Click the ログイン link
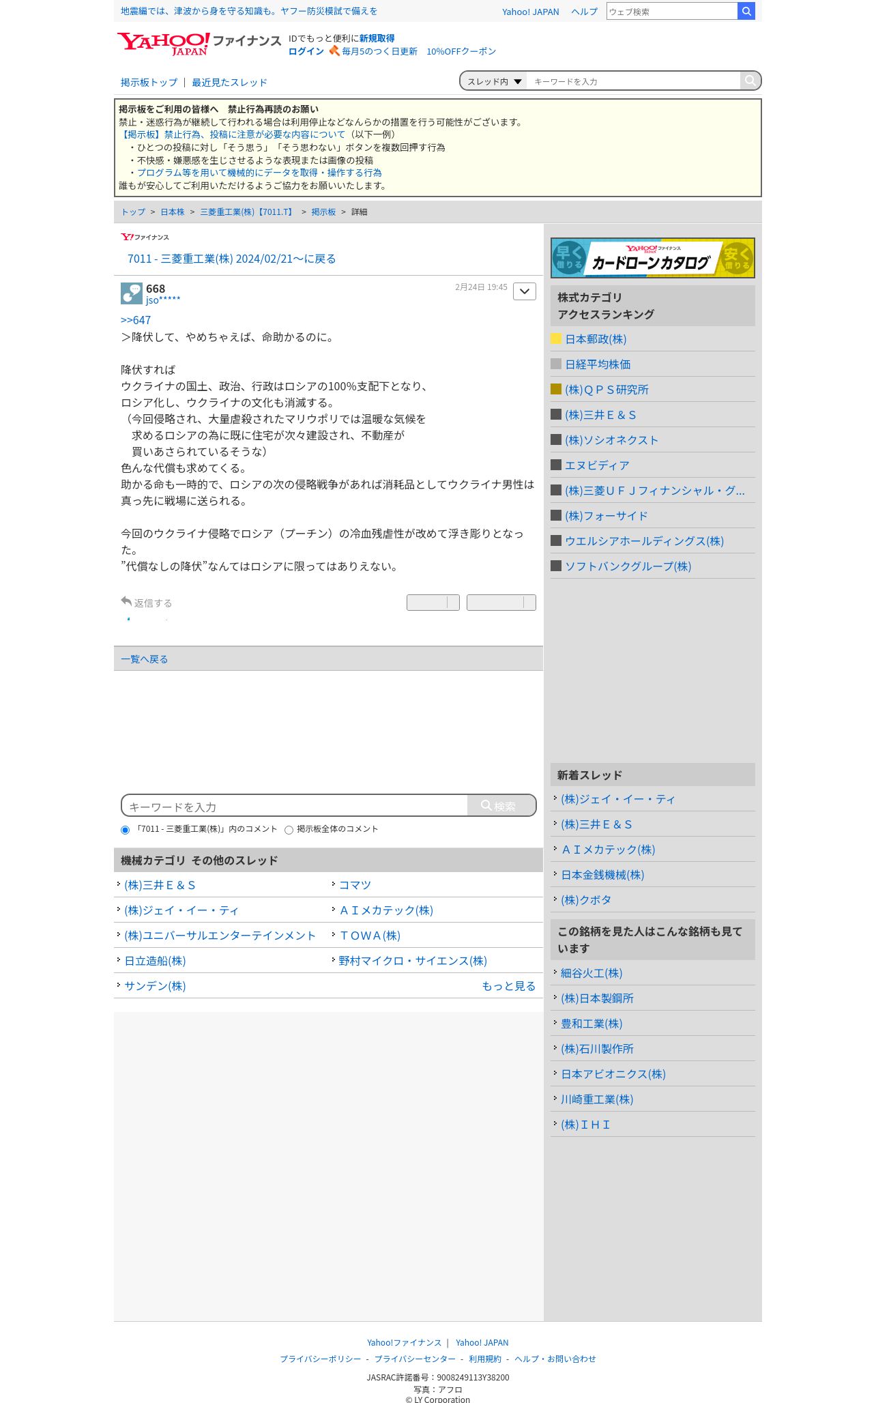This screenshot has width=876, height=1403. [306, 51]
